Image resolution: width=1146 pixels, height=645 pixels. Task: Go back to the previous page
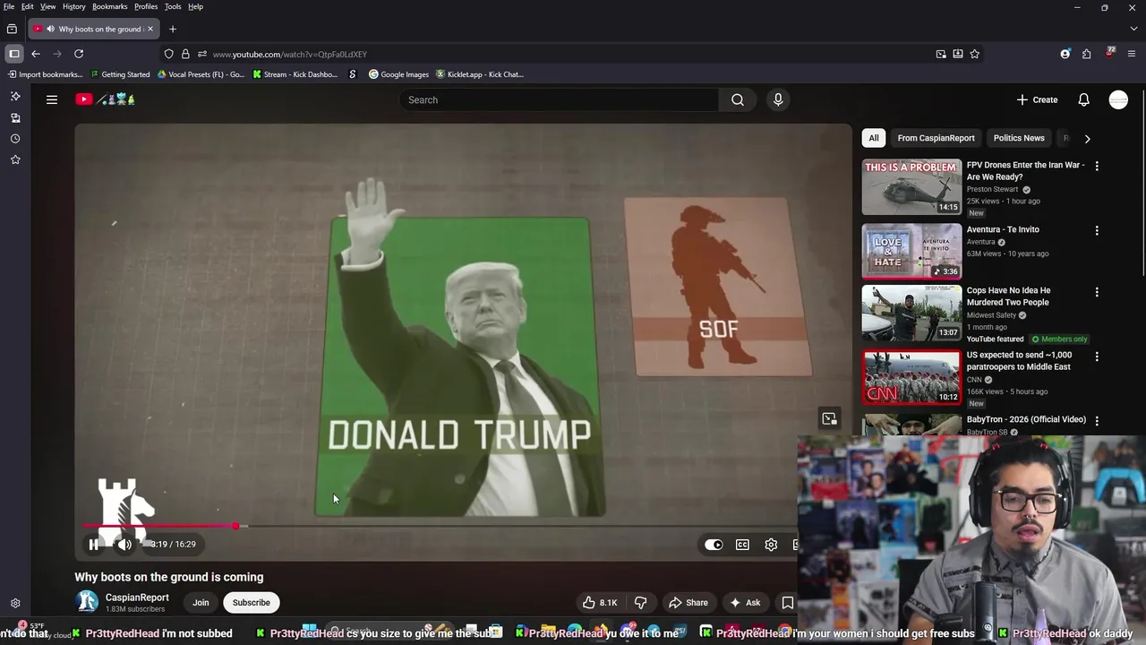36,54
